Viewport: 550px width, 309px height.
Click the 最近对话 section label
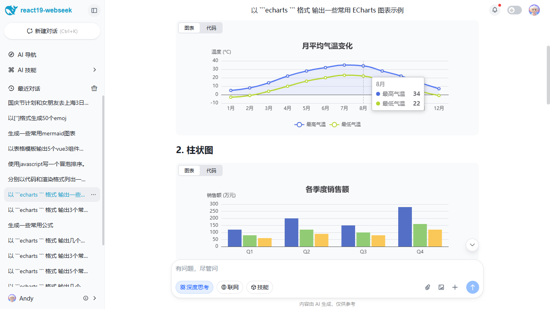(x=29, y=88)
